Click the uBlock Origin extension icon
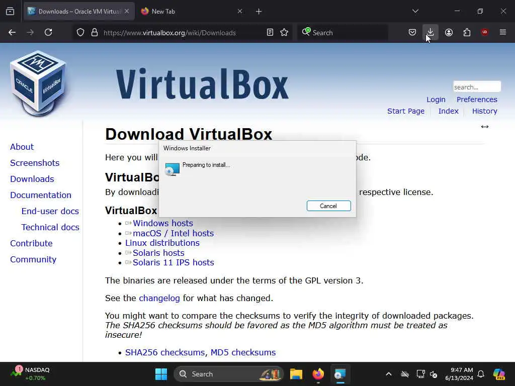This screenshot has width=515, height=386. coord(484,32)
